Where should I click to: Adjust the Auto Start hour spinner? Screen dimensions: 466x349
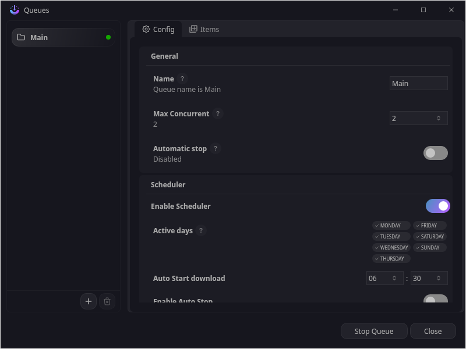pyautogui.click(x=394, y=278)
